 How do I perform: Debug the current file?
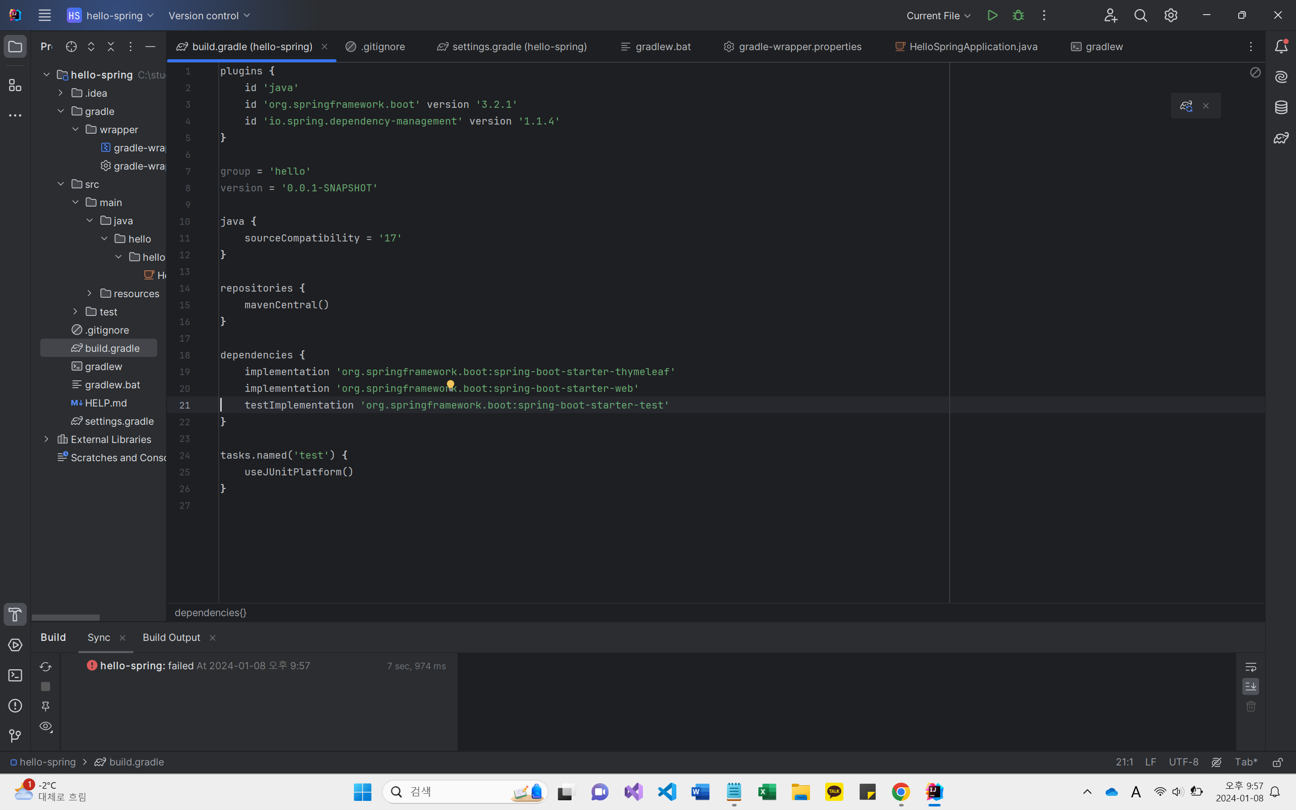click(x=1018, y=16)
